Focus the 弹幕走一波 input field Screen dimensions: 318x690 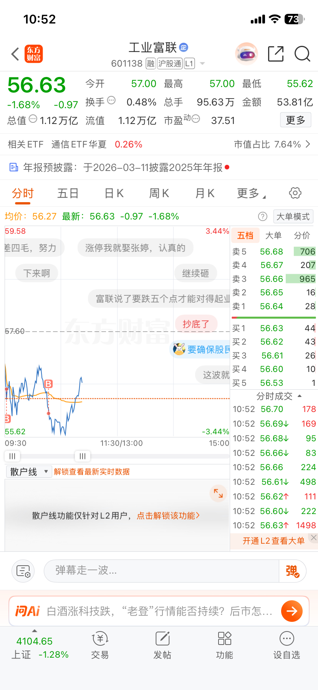(x=161, y=571)
